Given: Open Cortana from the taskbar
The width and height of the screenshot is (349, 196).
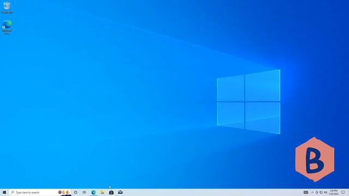Looking at the screenshot, I should 76,192.
